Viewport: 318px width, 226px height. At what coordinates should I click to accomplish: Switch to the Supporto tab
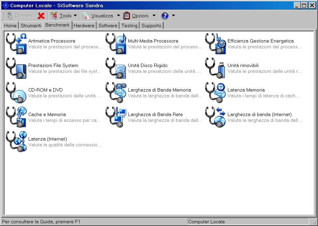pos(151,26)
